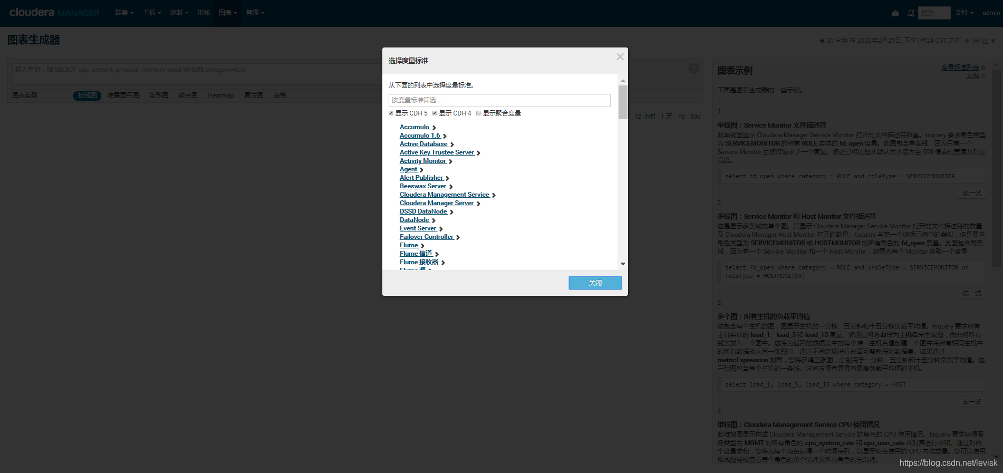Open the 主机 menu

[x=152, y=13]
